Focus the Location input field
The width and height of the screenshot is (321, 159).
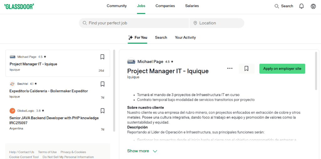pos(217,23)
